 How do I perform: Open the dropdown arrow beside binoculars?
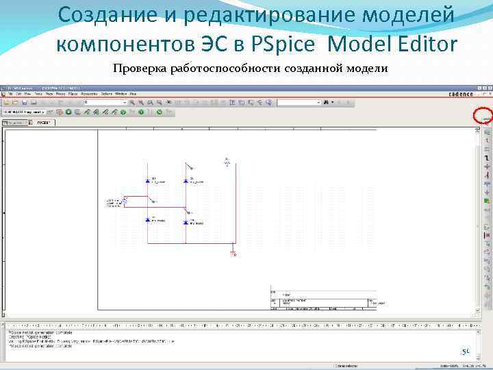click(x=333, y=102)
